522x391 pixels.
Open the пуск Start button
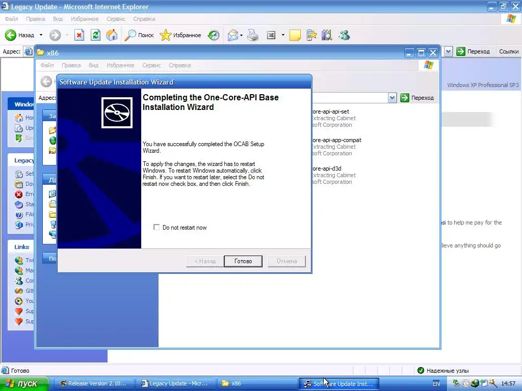pos(24,383)
